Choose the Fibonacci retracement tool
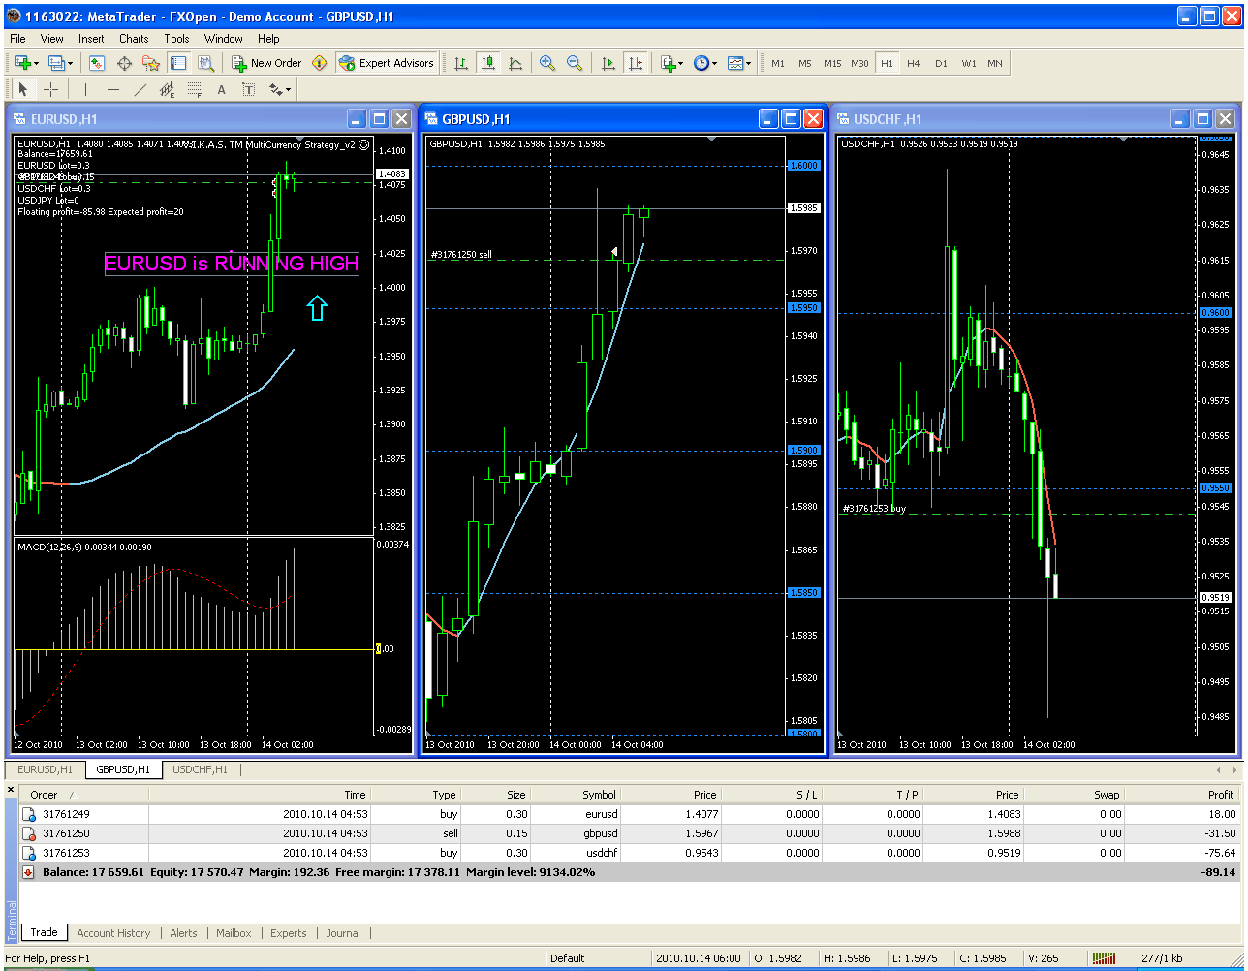Image resolution: width=1248 pixels, height=971 pixels. (x=194, y=89)
